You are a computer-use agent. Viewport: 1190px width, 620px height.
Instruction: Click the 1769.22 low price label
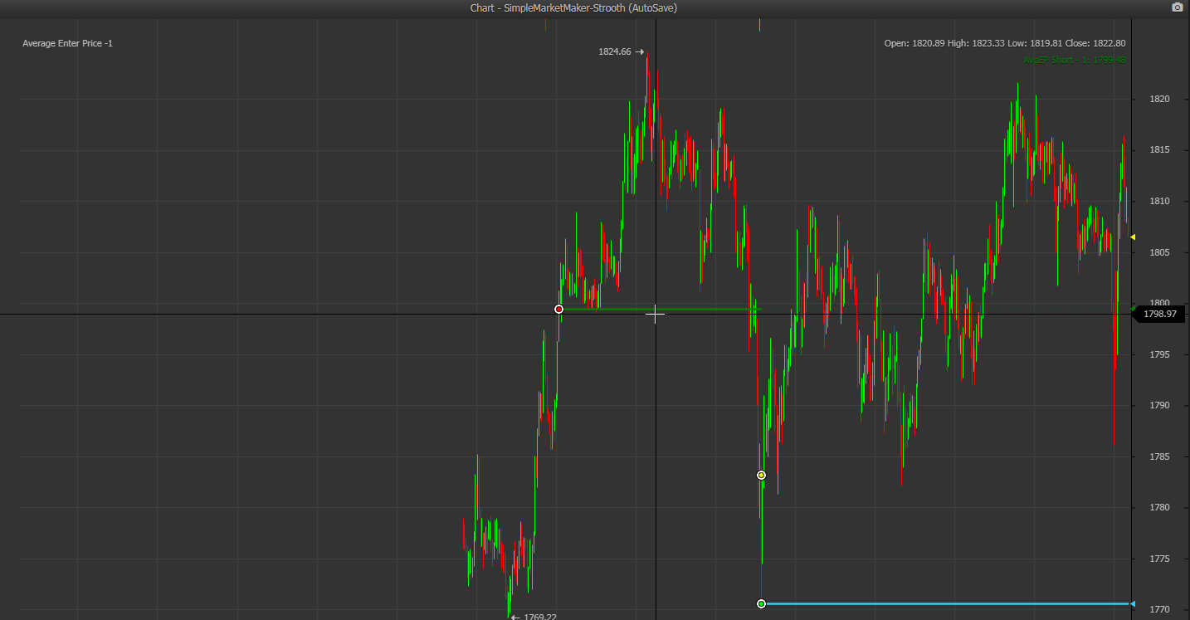(x=539, y=617)
